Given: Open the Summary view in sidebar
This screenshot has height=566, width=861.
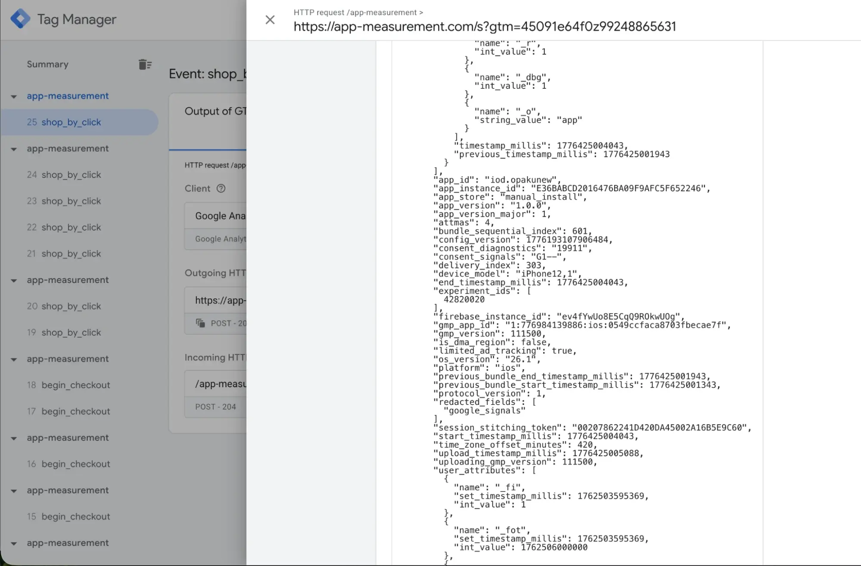Looking at the screenshot, I should click(47, 64).
